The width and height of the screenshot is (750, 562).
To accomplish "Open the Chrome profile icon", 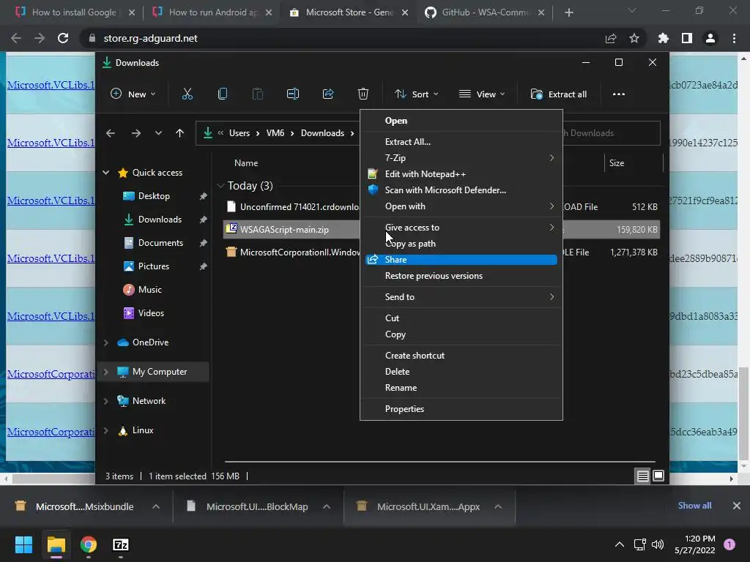I will click(710, 38).
